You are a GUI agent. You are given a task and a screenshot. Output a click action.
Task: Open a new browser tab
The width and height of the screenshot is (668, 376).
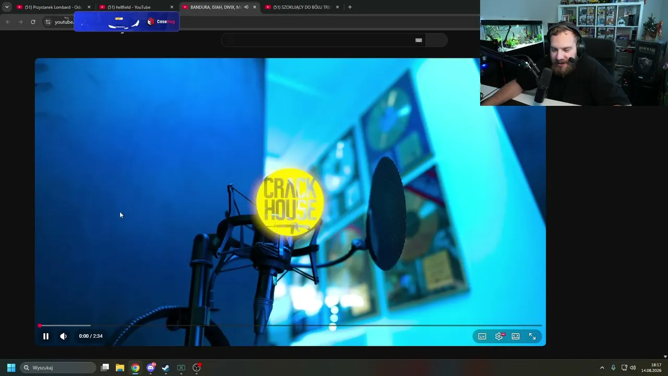(350, 7)
